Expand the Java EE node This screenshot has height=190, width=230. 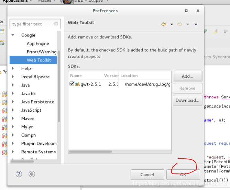[13, 93]
